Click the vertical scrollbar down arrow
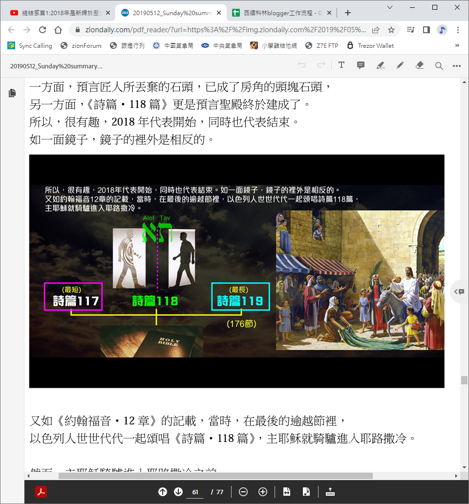 tap(464, 467)
